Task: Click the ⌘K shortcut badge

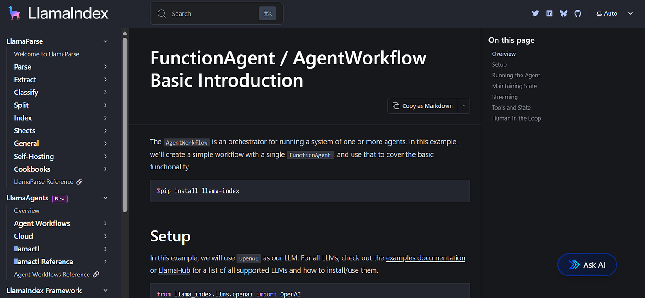Action: pyautogui.click(x=267, y=13)
